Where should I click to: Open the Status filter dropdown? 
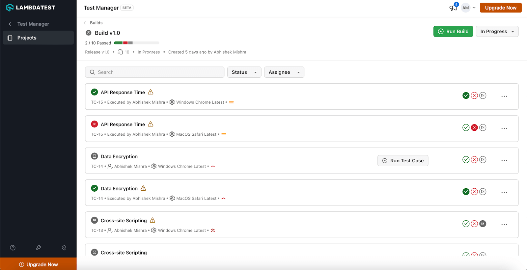(x=244, y=72)
